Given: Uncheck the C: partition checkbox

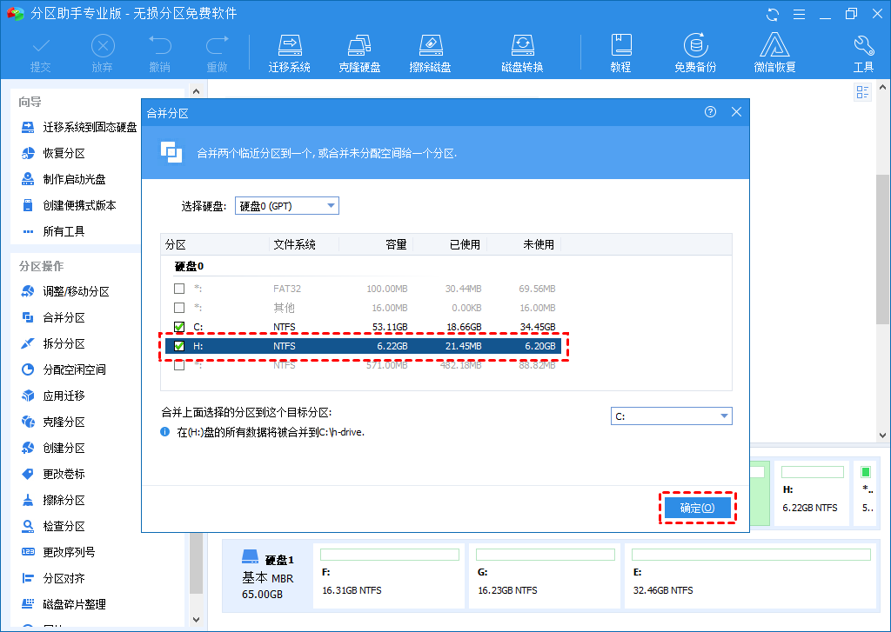Looking at the screenshot, I should pyautogui.click(x=179, y=327).
